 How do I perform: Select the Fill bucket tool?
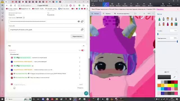(x=176, y=24)
